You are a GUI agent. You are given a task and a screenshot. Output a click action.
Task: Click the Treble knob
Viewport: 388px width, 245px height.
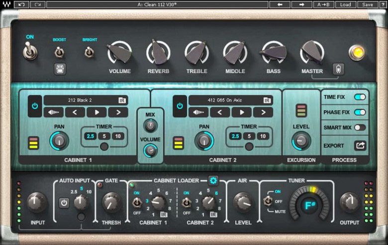coord(196,52)
